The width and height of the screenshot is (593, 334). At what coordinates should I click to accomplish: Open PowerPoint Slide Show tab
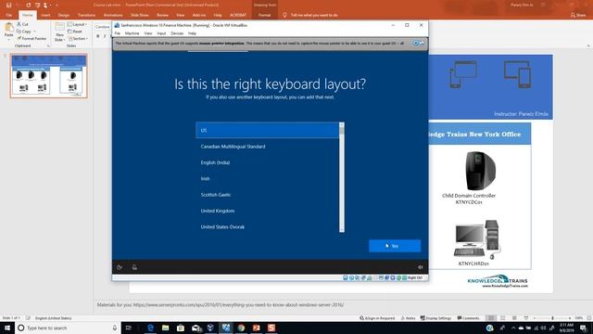140,15
